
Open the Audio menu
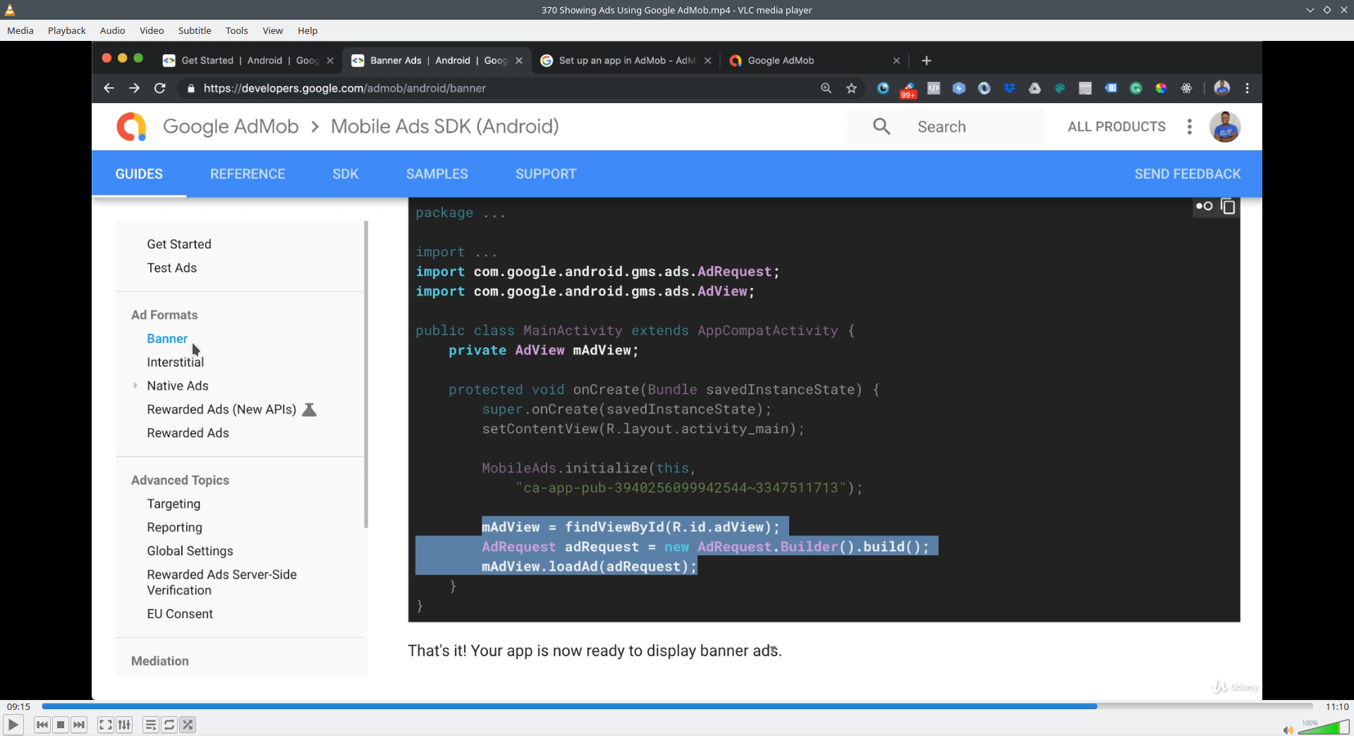coord(113,30)
